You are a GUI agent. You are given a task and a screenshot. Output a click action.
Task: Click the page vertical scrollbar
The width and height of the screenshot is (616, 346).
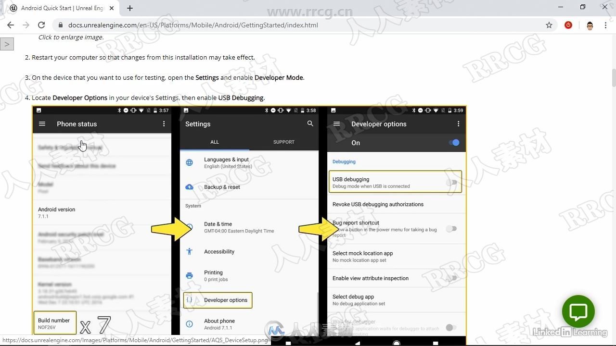tap(614, 78)
